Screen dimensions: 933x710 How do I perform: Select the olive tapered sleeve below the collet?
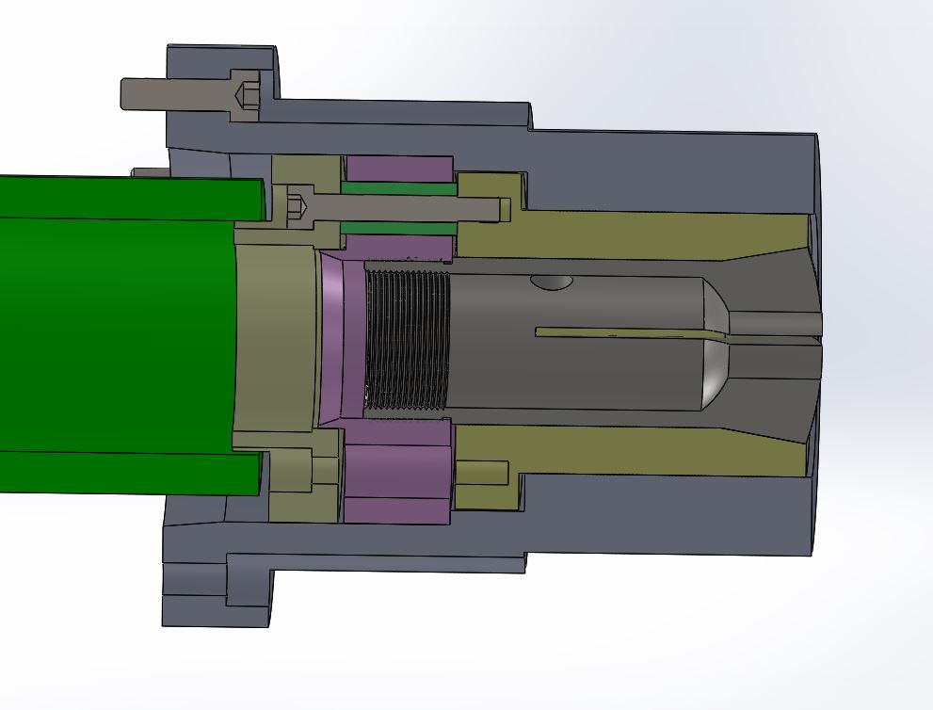tap(631, 449)
